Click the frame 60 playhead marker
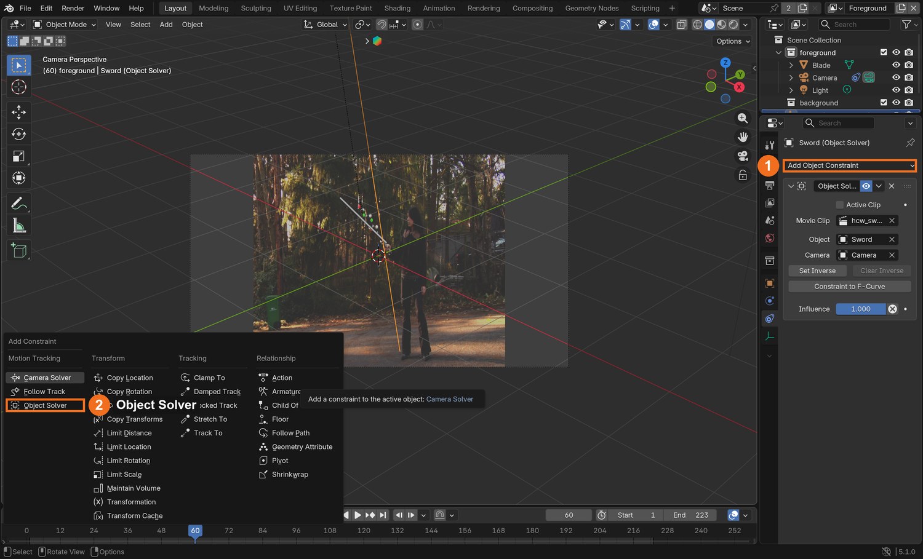923x559 pixels. tap(195, 531)
